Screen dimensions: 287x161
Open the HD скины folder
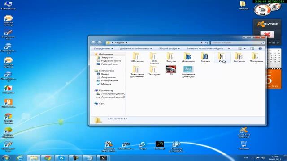pos(137,57)
